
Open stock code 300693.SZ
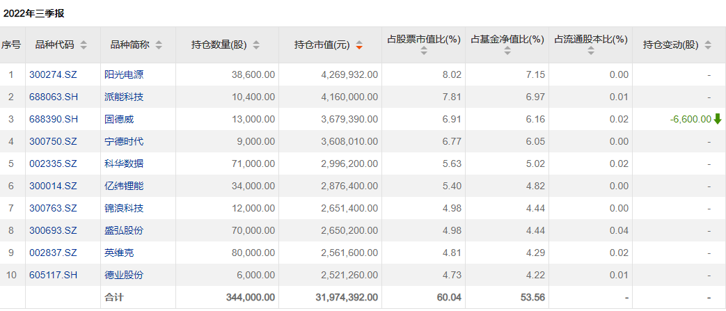tap(53, 230)
